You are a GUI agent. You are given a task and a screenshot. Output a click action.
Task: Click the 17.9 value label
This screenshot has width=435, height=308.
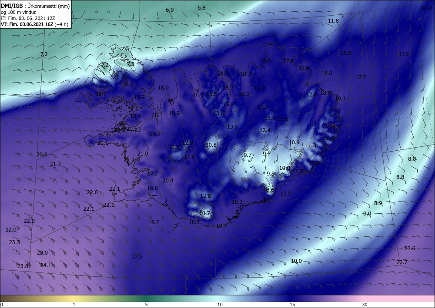(304, 68)
